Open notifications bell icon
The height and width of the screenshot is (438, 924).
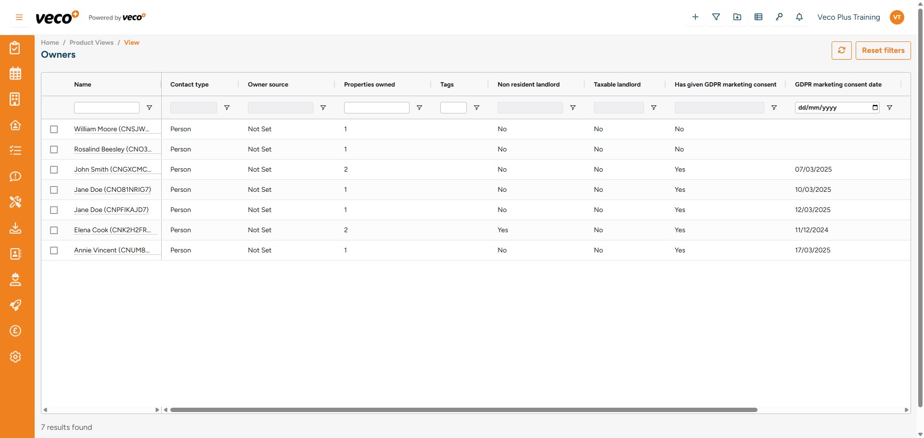tap(799, 17)
